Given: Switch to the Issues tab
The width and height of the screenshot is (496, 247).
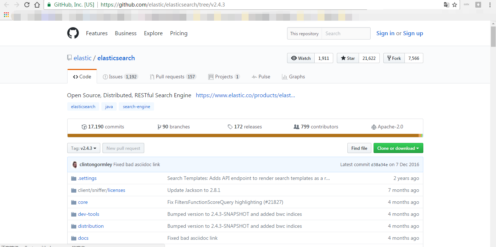Looking at the screenshot, I should click(120, 77).
